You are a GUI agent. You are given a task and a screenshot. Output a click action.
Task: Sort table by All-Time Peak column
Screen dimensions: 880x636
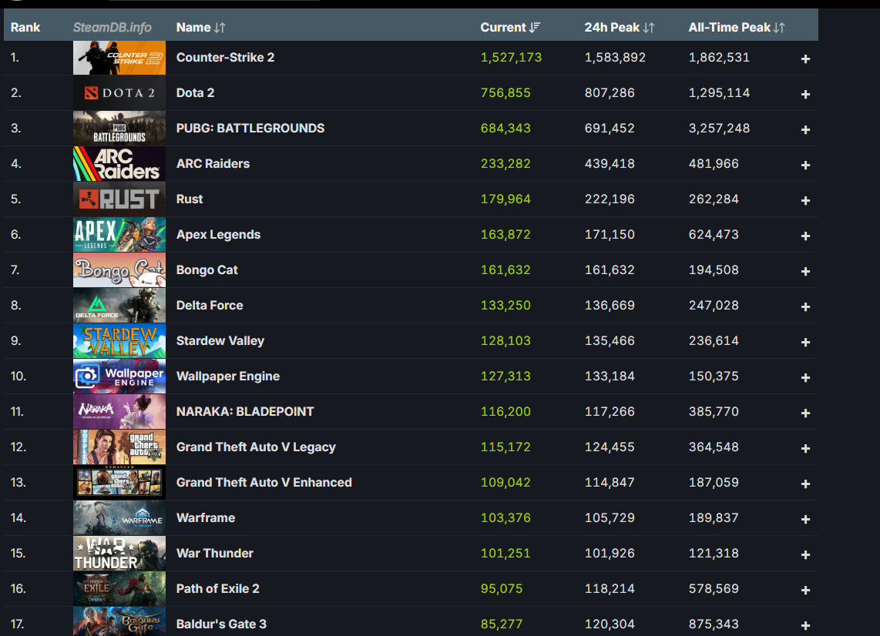(x=737, y=28)
